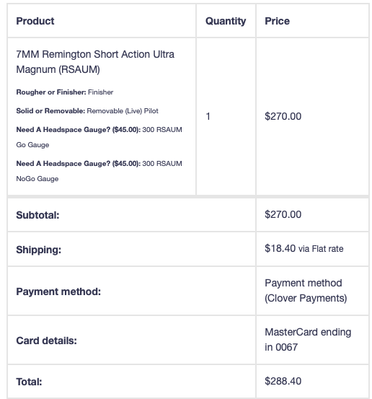Click the $18.40 via Flat rate text
Image resolution: width=372 pixels, height=399 pixels.
(304, 248)
